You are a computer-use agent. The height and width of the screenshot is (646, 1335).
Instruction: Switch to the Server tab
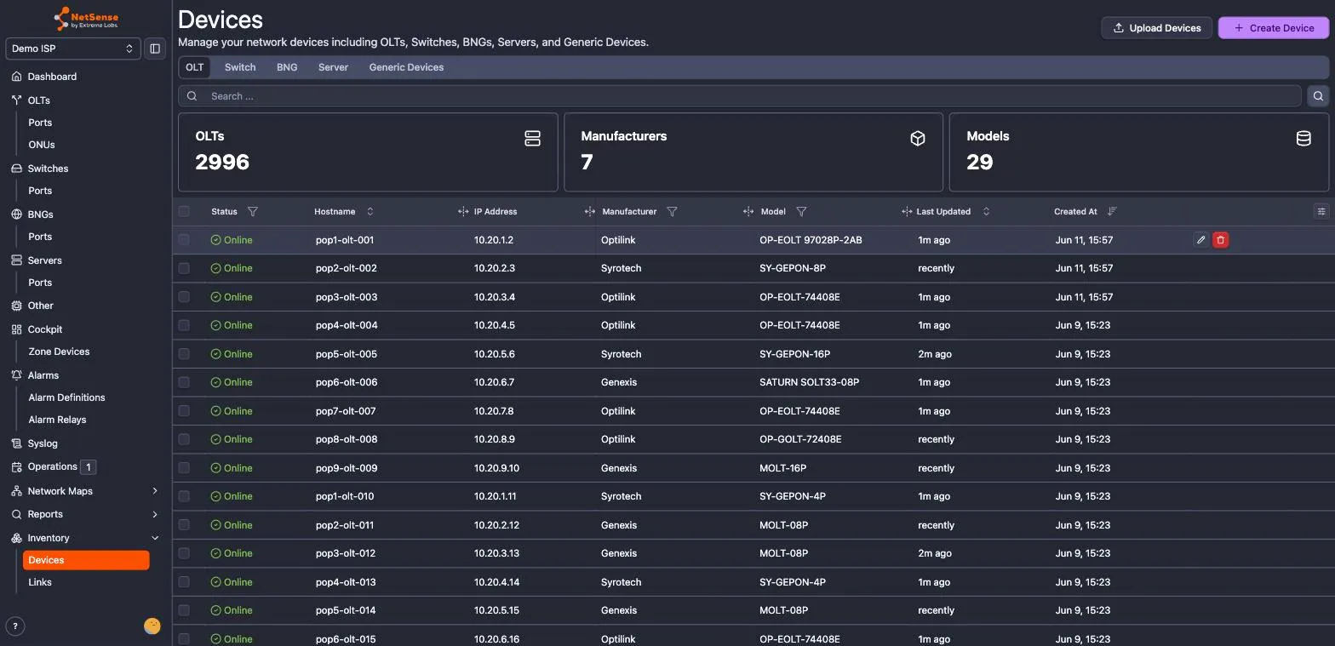[x=333, y=67]
